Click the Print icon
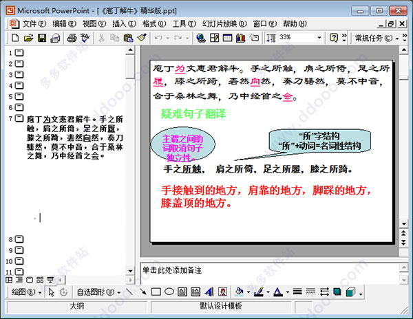 (x=72, y=38)
